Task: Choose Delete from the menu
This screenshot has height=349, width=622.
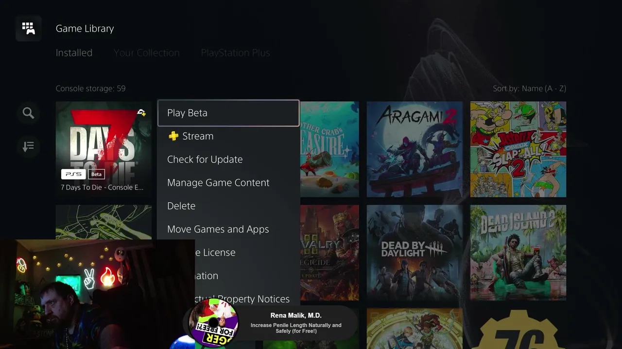Action: 228,206
